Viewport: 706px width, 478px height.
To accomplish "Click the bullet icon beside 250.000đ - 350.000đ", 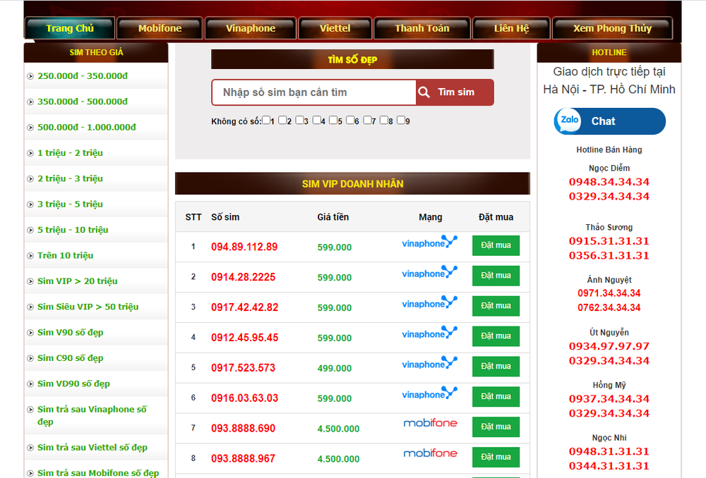I will 30,76.
